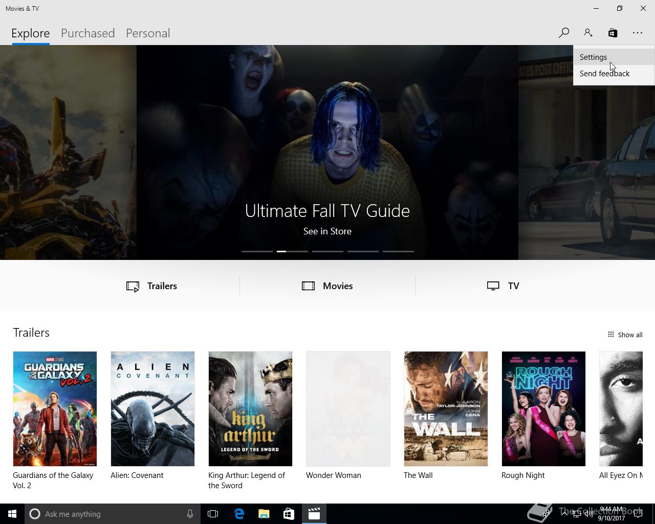Click the Trailers section heading
Screen dimensions: 655x524
[x=31, y=333]
